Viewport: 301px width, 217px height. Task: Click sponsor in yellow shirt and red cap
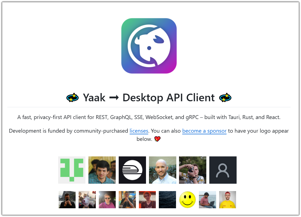coord(228,200)
